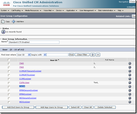
Task: Click the Copy page icon
Action: [3, 21]
